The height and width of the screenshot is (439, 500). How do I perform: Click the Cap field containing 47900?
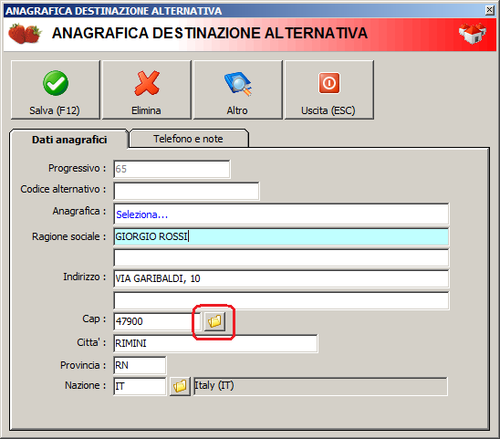[157, 321]
